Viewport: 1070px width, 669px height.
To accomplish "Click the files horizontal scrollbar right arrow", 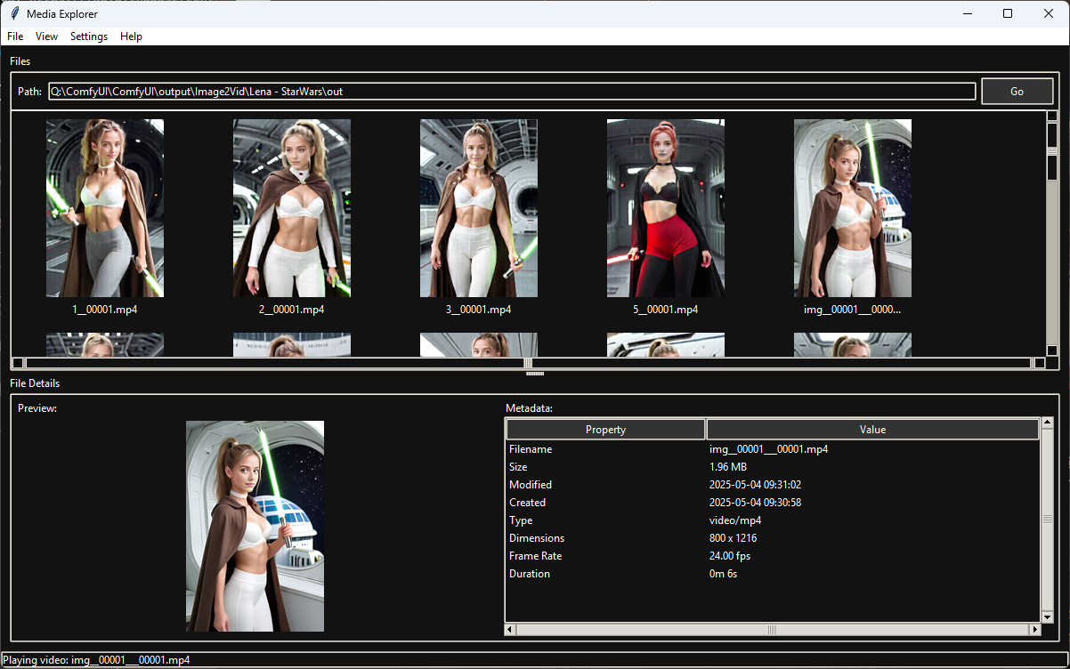I will click(1038, 363).
